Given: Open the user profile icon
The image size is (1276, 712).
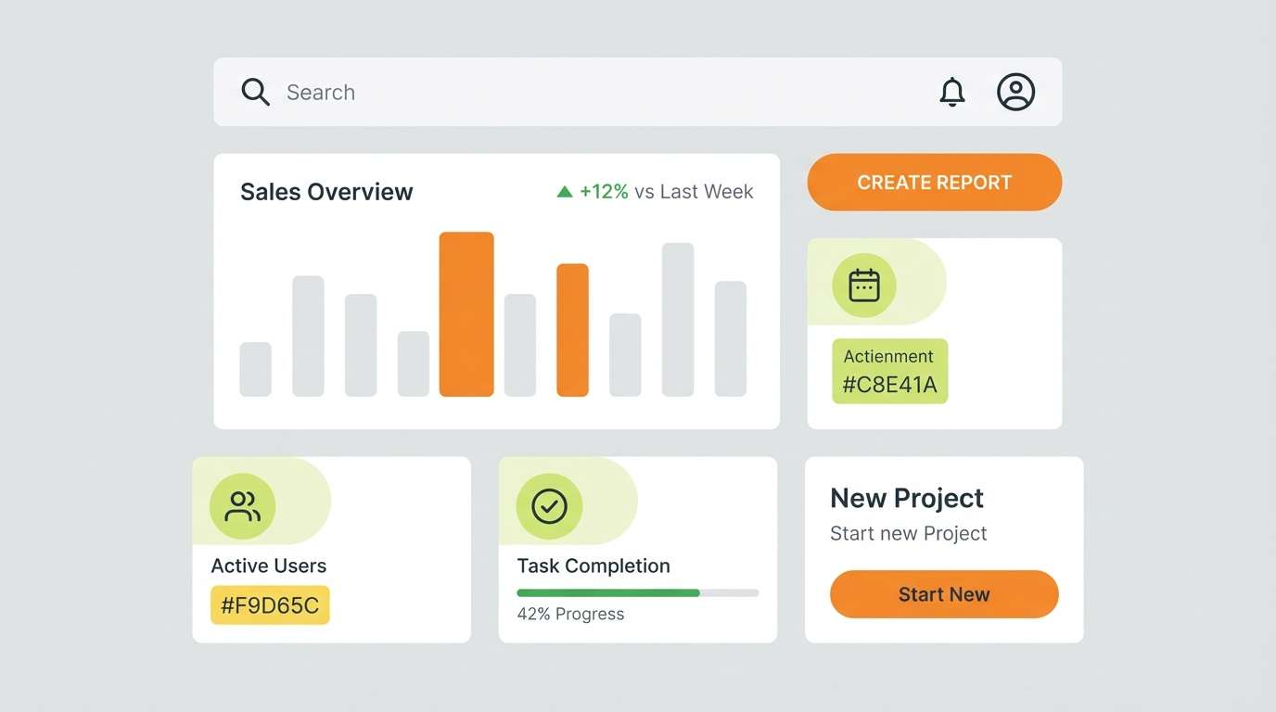Looking at the screenshot, I should 1016,92.
